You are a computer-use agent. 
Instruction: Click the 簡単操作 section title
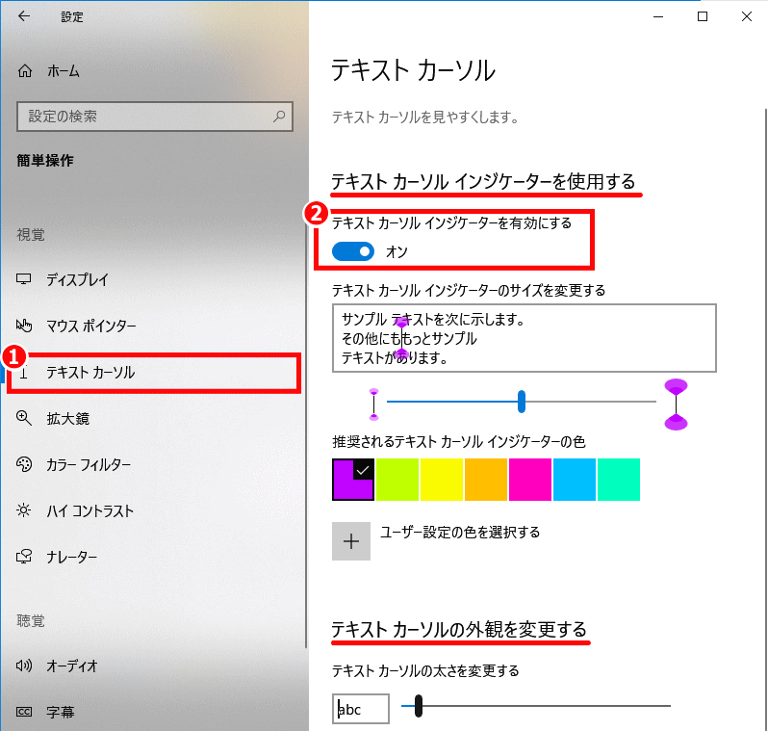pos(45,160)
